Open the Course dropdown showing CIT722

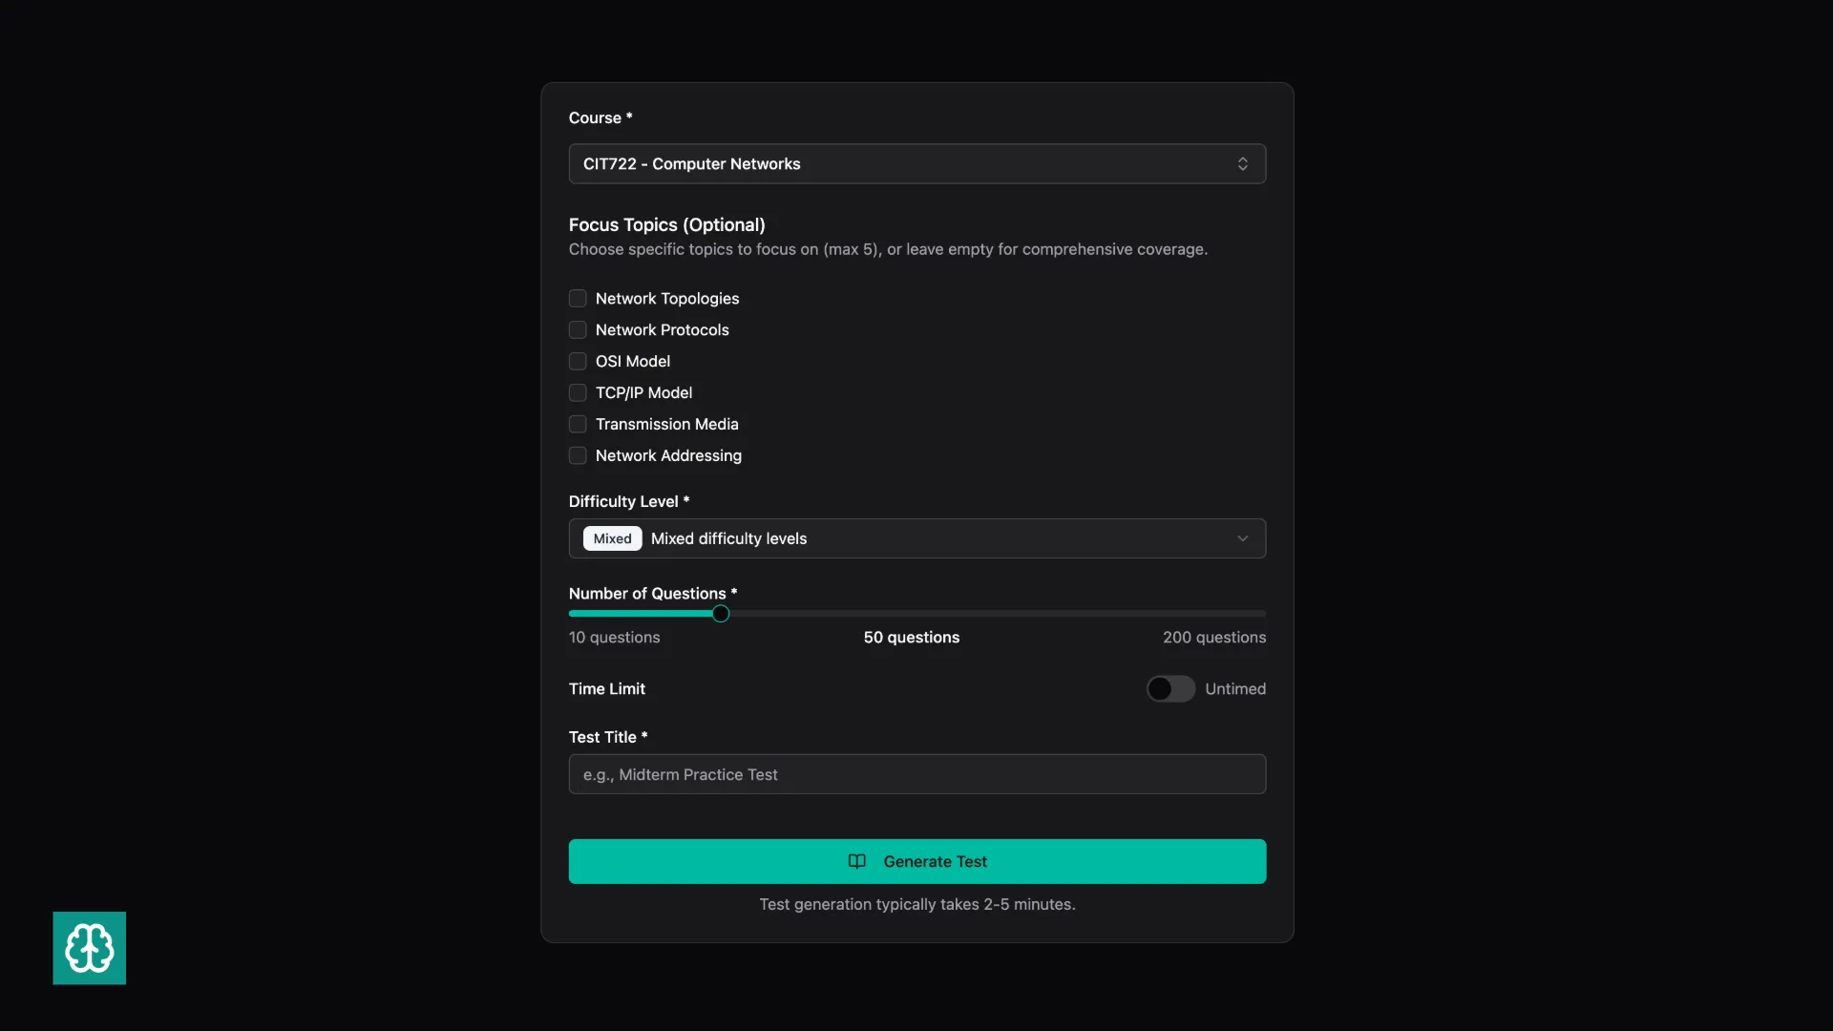pyautogui.click(x=897, y=164)
